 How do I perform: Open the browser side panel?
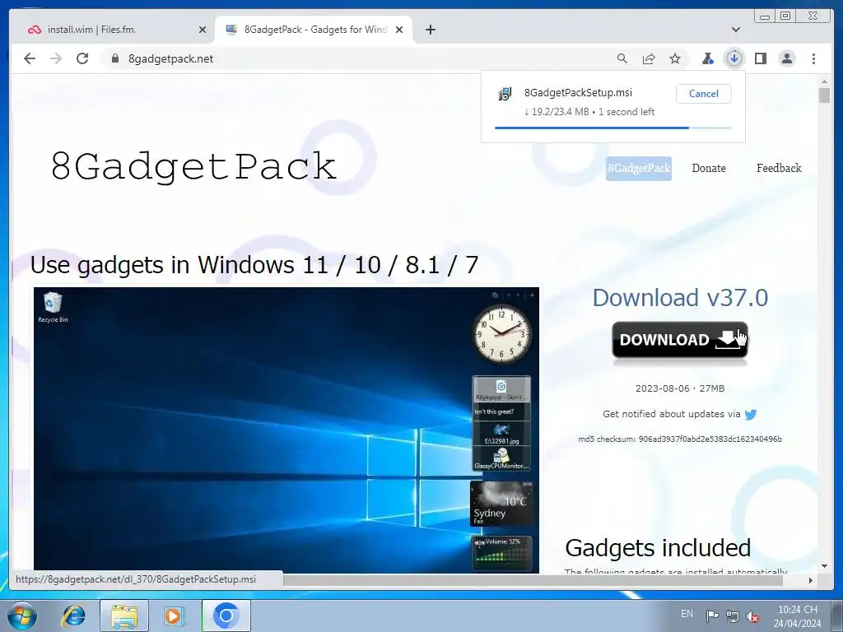pos(760,58)
